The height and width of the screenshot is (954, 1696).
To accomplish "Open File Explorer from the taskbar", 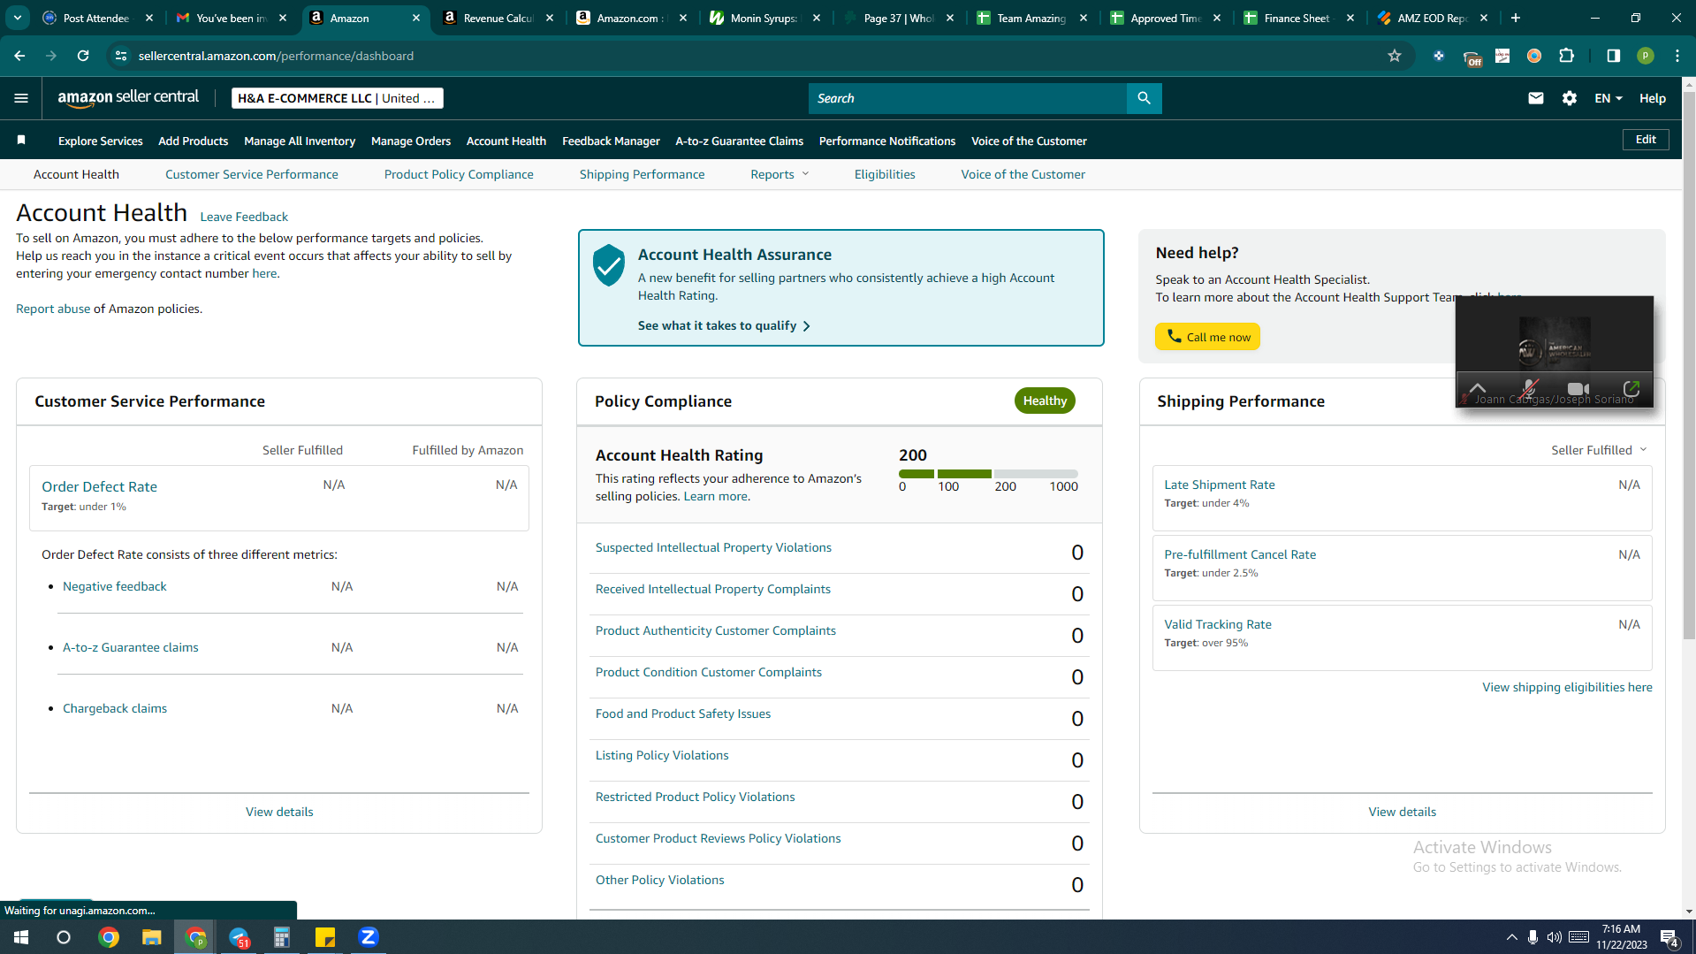I will [152, 937].
